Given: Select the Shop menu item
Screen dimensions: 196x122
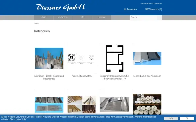Looking at the screenshot, I should tap(44, 17).
